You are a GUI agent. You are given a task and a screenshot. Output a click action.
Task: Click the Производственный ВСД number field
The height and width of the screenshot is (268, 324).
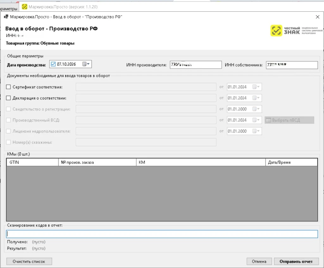[146, 120]
